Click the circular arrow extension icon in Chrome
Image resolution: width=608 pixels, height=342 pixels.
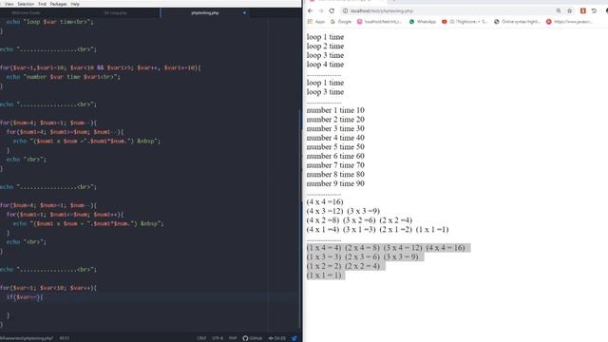(x=594, y=10)
